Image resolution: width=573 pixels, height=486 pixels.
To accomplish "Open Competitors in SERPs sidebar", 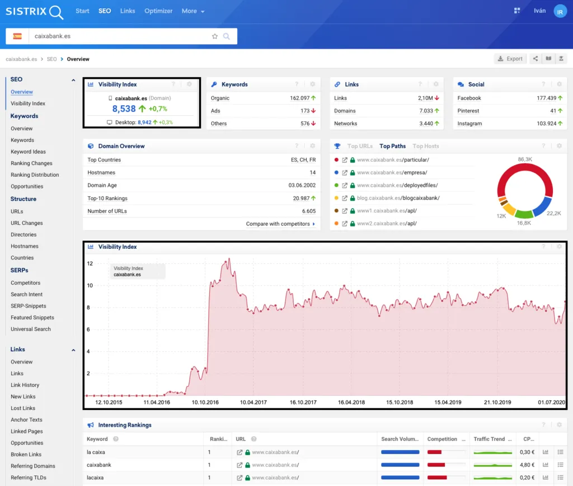I will click(x=26, y=283).
